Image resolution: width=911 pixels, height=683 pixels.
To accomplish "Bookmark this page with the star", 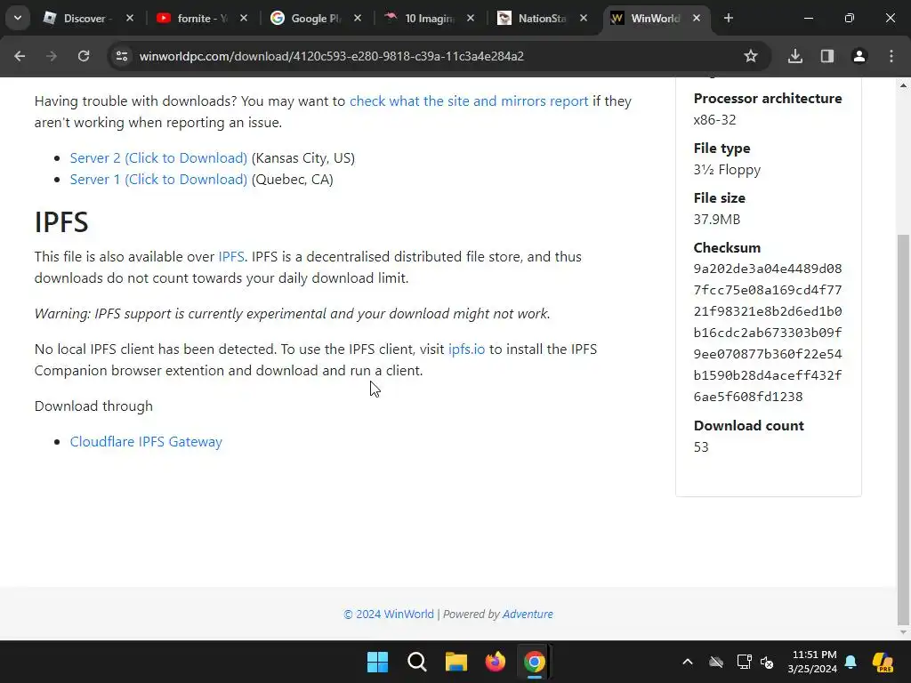I will (751, 56).
